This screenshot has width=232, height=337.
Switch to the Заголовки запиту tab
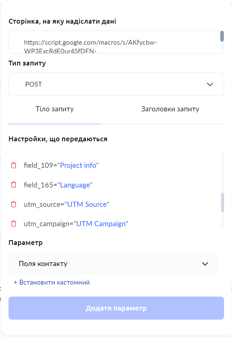170,109
